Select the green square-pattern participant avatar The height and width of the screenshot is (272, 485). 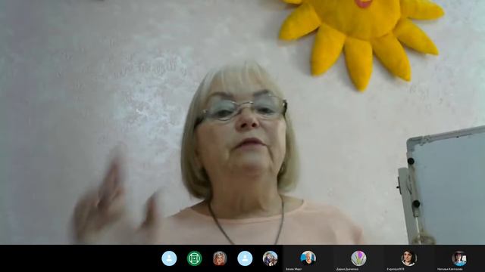(x=194, y=258)
